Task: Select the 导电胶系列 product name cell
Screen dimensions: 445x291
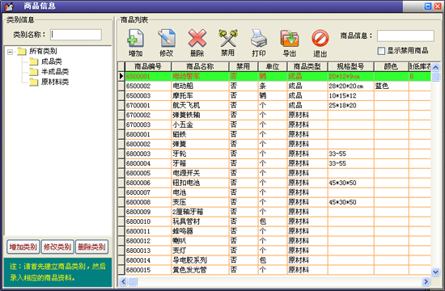Action: (200, 260)
